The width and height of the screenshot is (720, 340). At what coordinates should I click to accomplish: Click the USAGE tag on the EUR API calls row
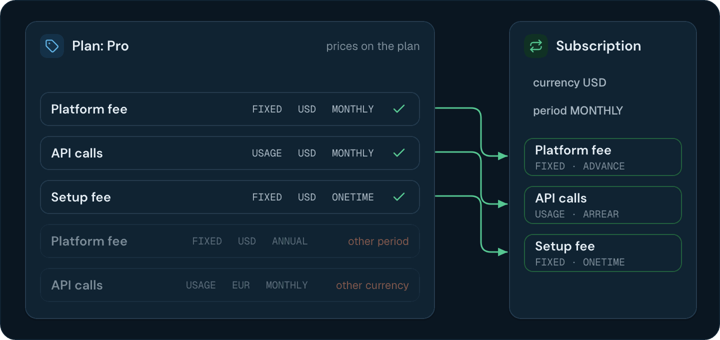click(x=201, y=285)
